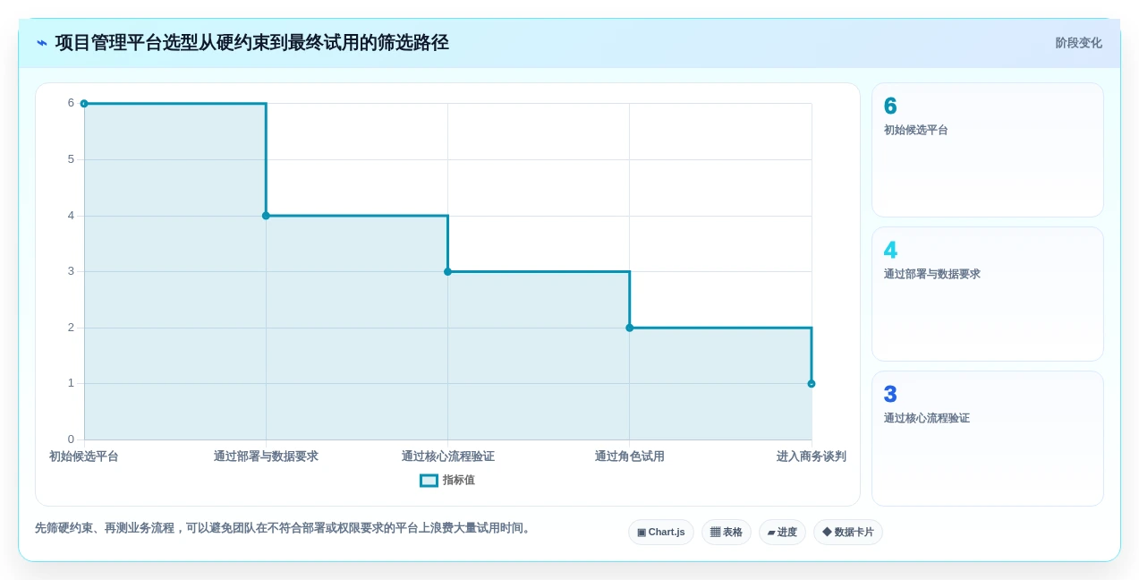Click x-axis label 通过角色试用
Screen dimensions: 1139x580
tap(630, 456)
